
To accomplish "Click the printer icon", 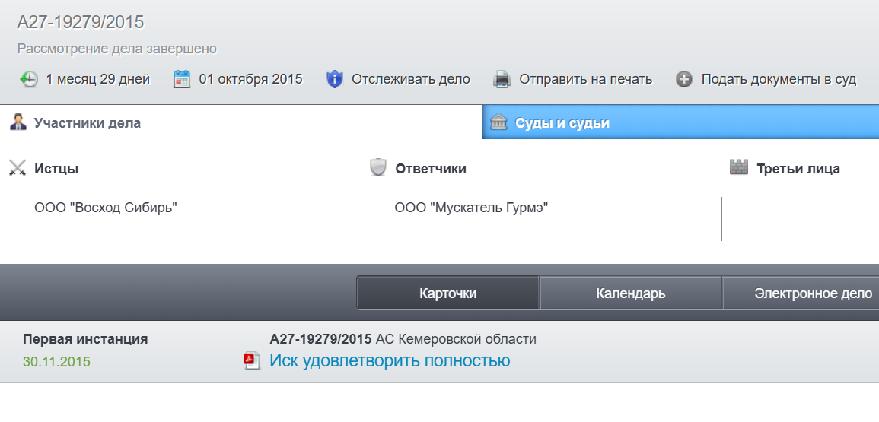I will click(x=502, y=79).
